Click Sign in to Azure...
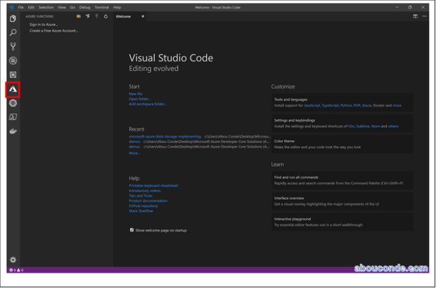Image resolution: width=437 pixels, height=288 pixels. click(44, 24)
